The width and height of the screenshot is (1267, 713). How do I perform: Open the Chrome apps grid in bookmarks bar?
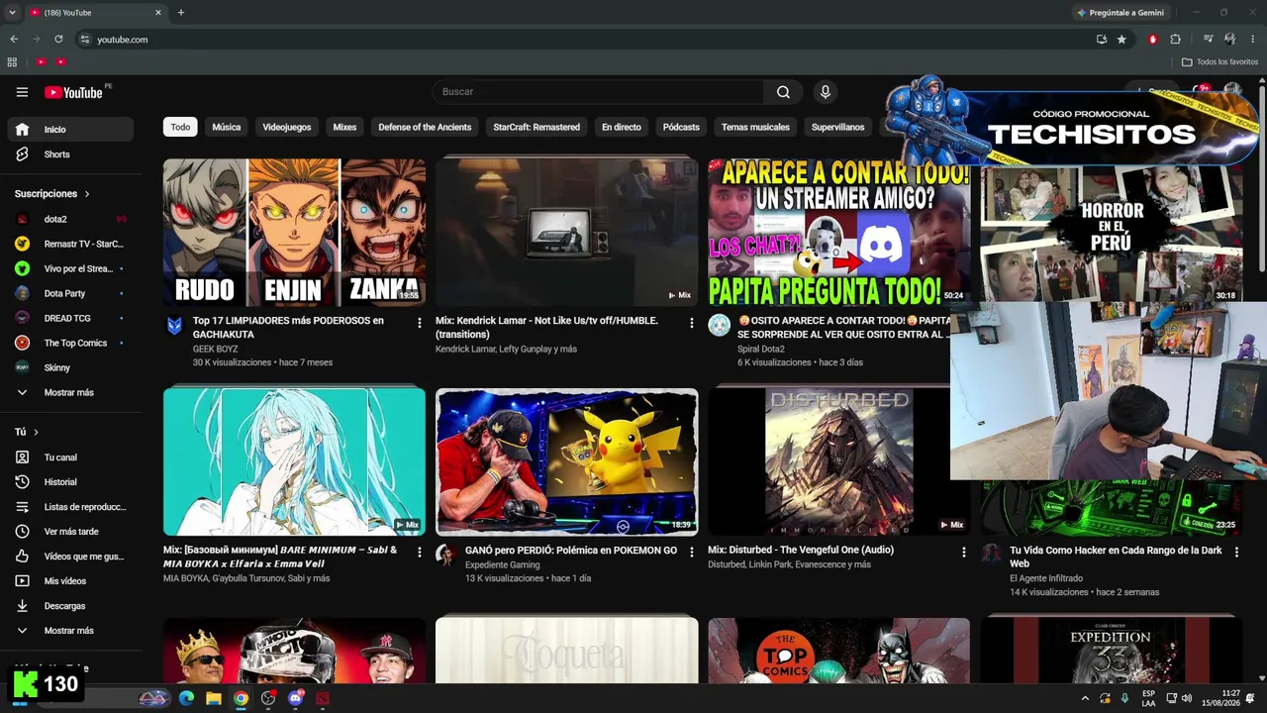click(12, 62)
